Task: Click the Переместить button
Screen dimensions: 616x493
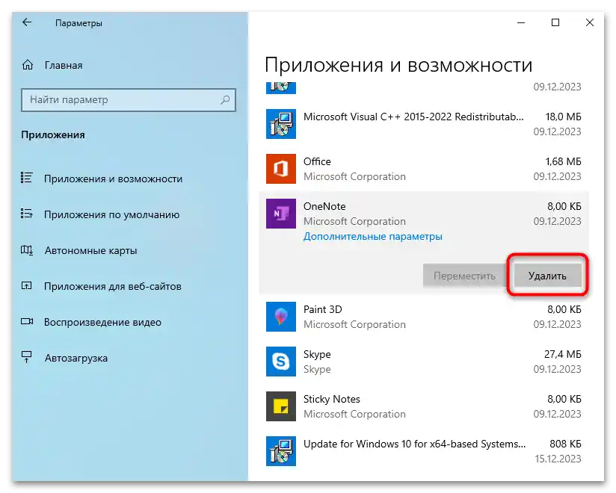Action: tap(465, 276)
